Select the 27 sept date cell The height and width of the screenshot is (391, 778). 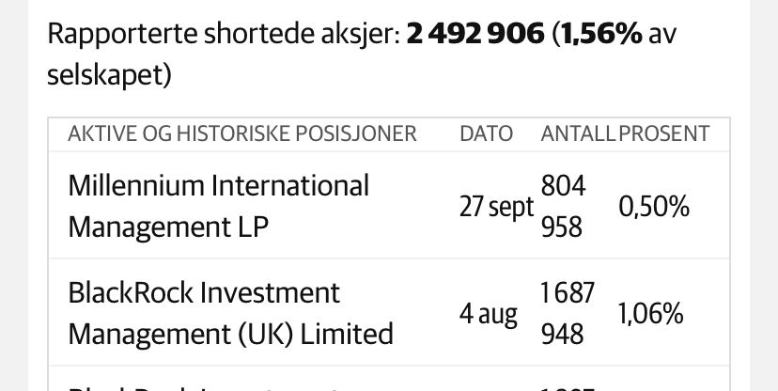click(497, 207)
